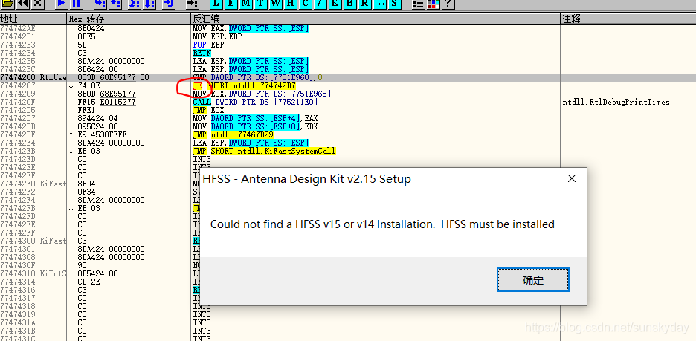The height and width of the screenshot is (341, 696).
Task: Select the RETN instruction at 774742B4
Action: pyautogui.click(x=202, y=53)
